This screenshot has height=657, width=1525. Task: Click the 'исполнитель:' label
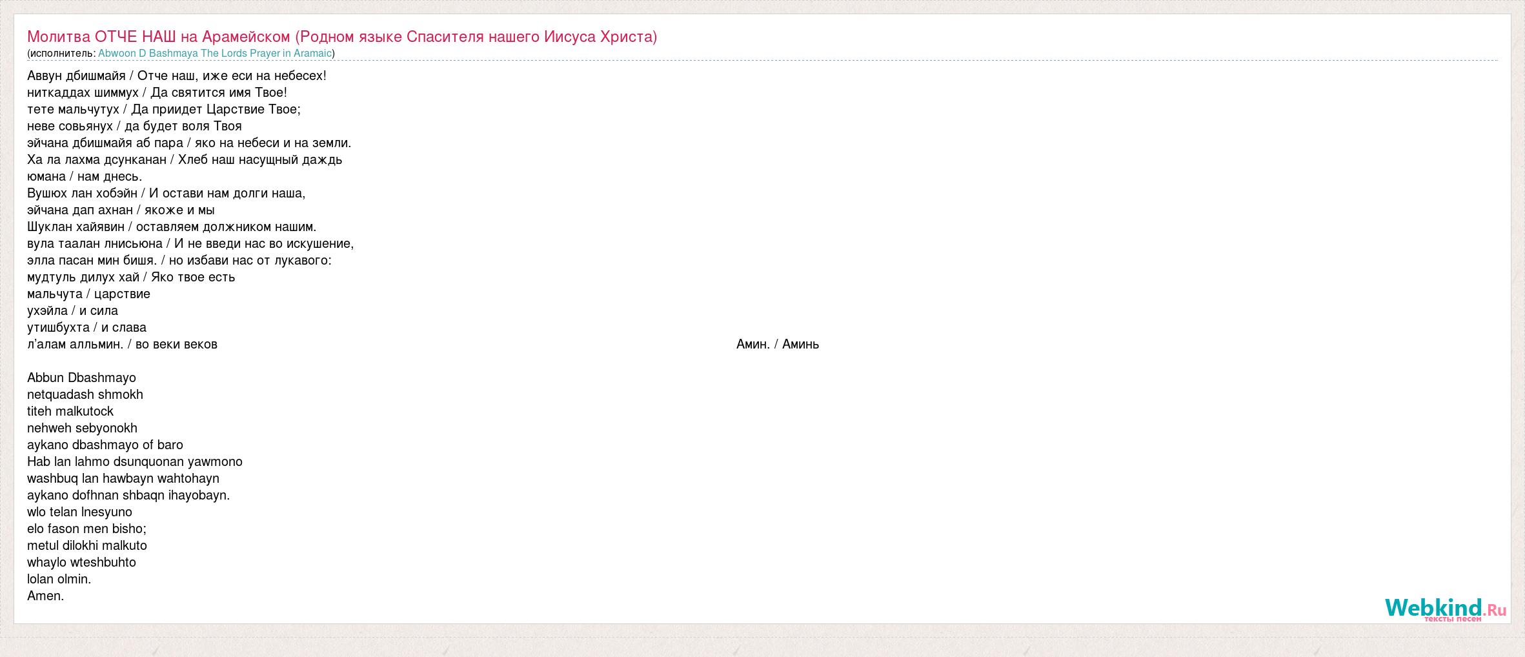[62, 54]
